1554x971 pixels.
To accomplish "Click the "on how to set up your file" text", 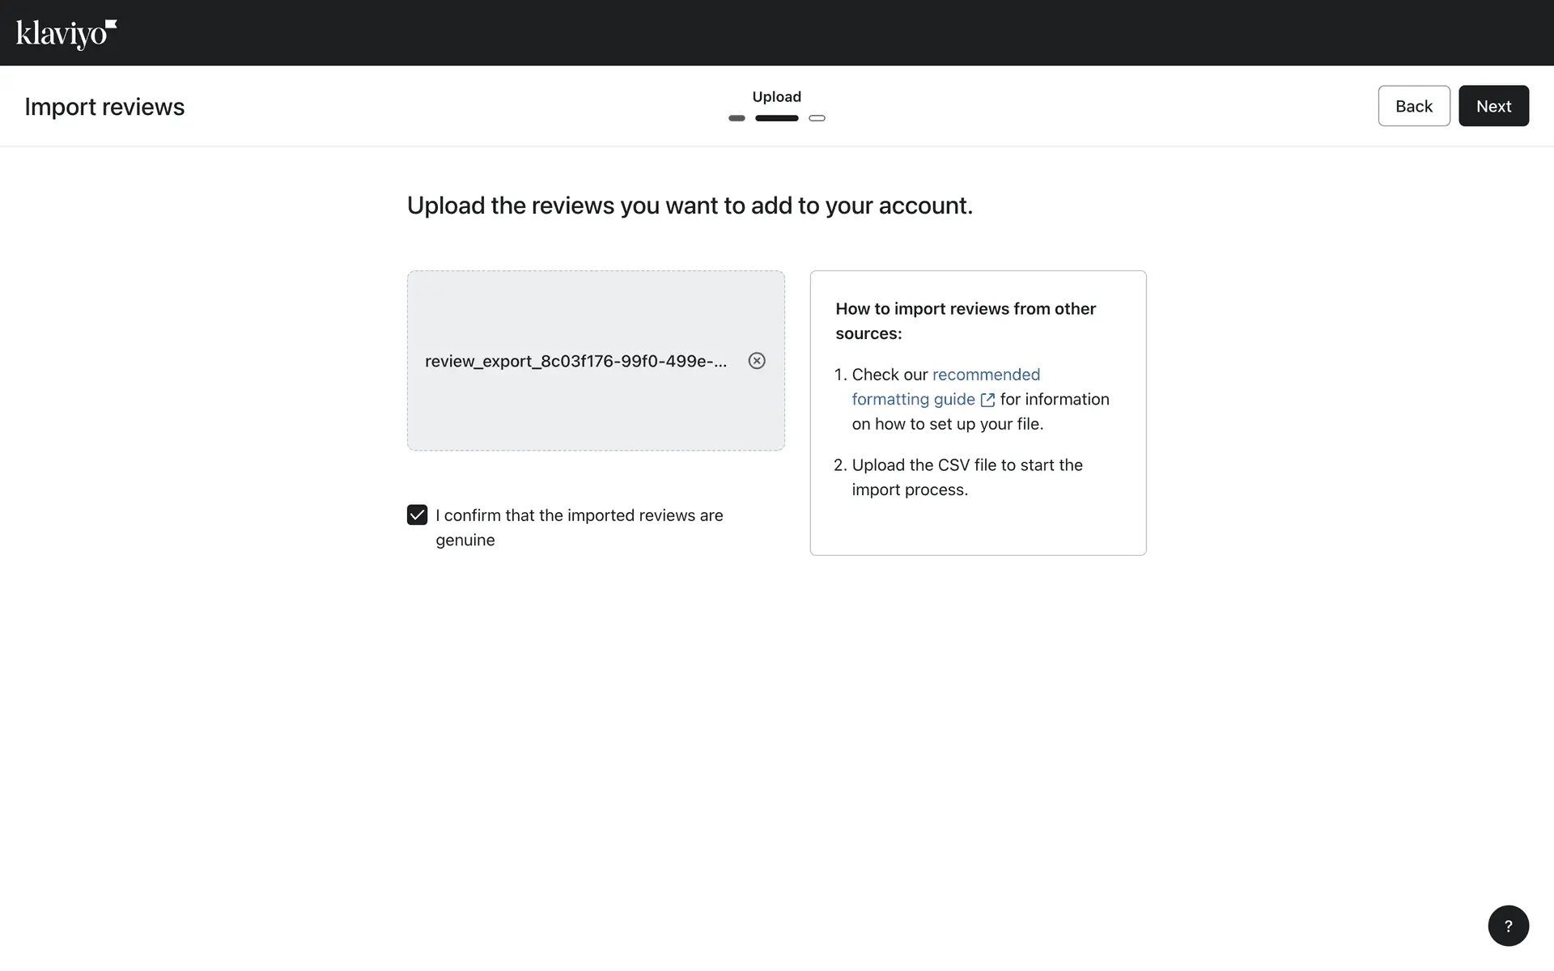I will (x=947, y=424).
